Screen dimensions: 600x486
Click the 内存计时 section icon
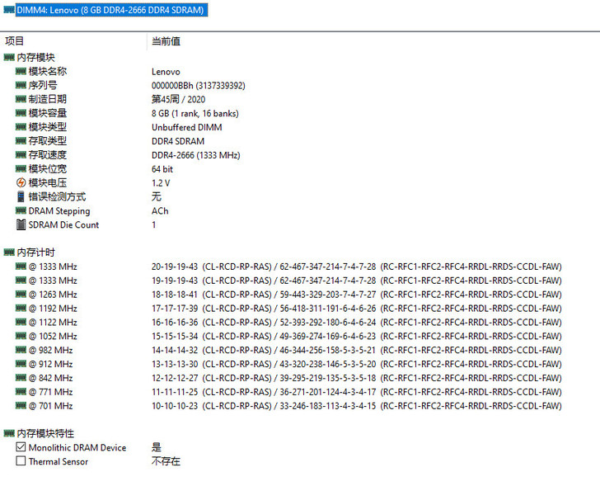[9, 252]
